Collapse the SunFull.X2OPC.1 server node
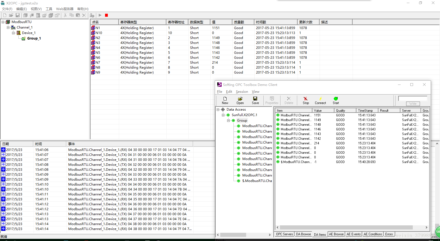The image size is (440, 241). (223, 115)
